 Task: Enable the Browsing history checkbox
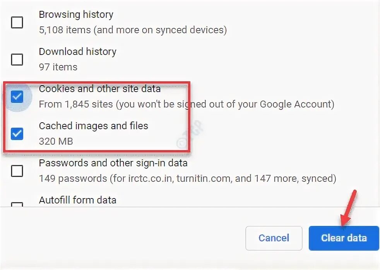pos(17,23)
